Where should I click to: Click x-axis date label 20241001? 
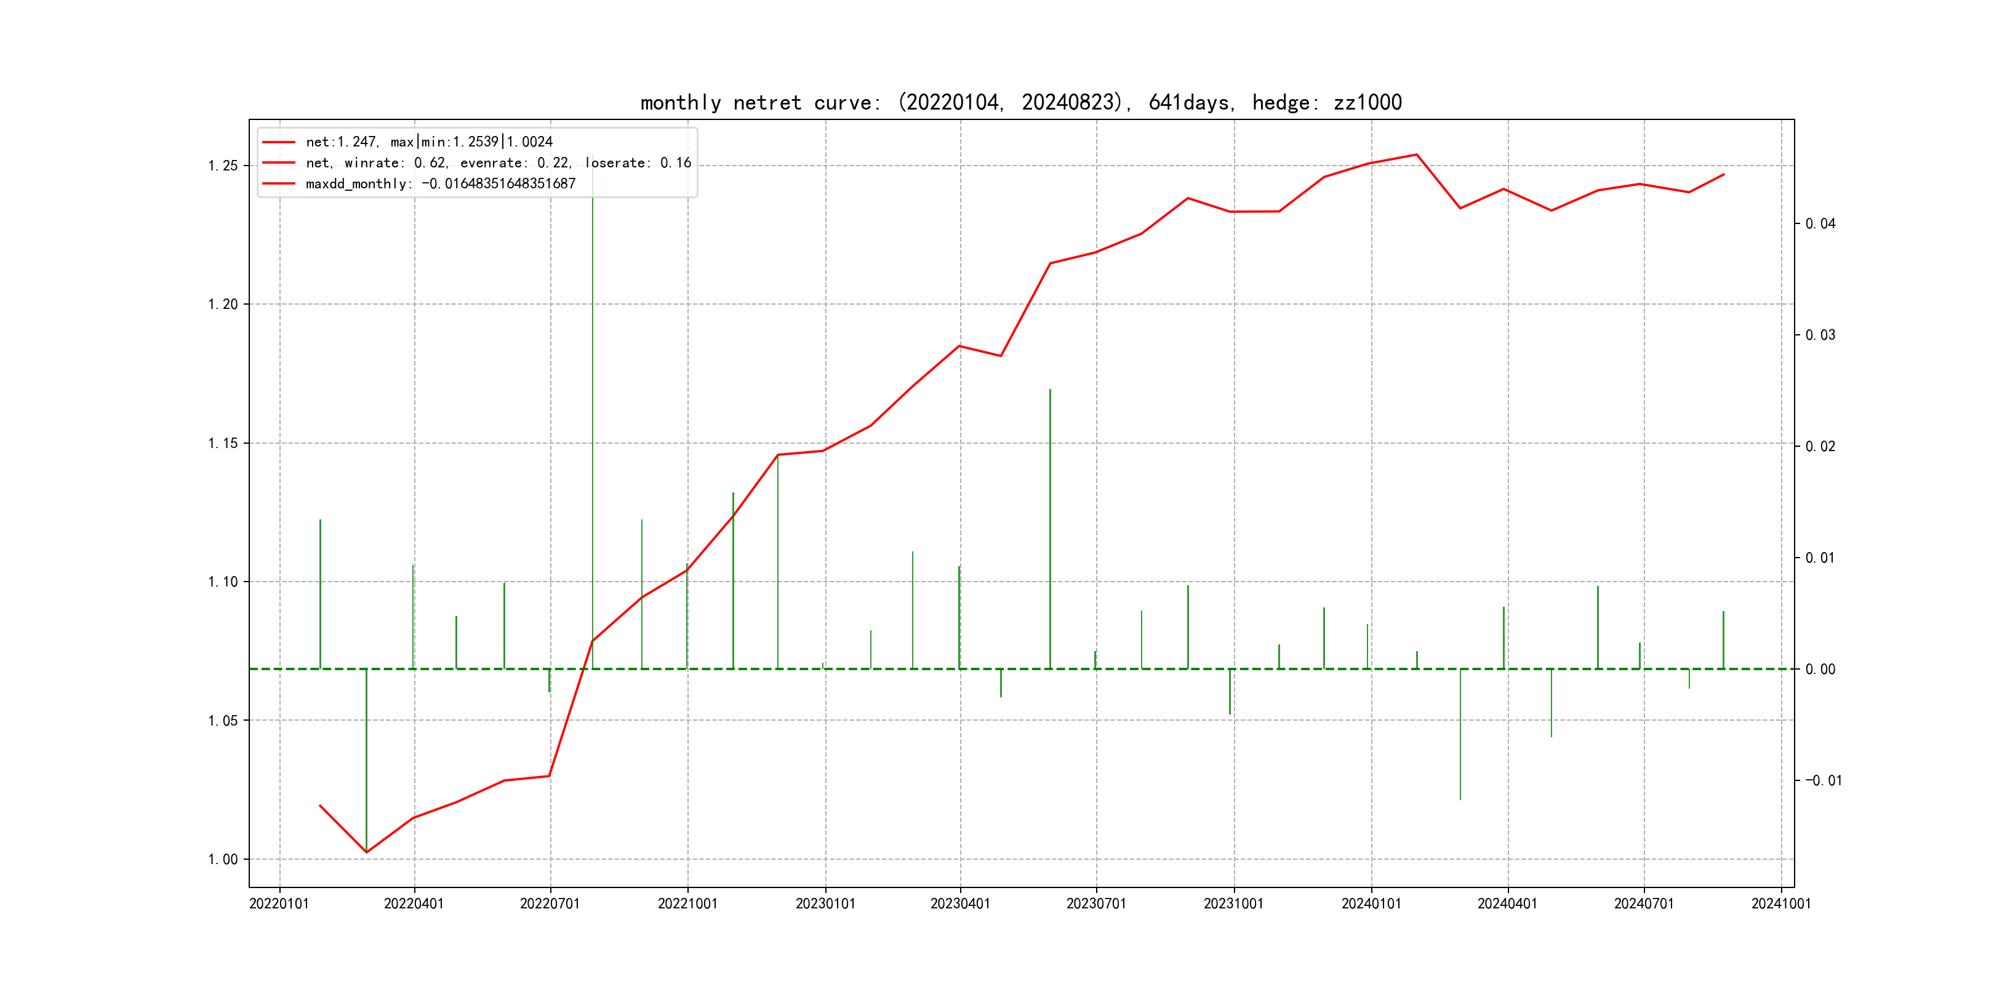[1780, 903]
